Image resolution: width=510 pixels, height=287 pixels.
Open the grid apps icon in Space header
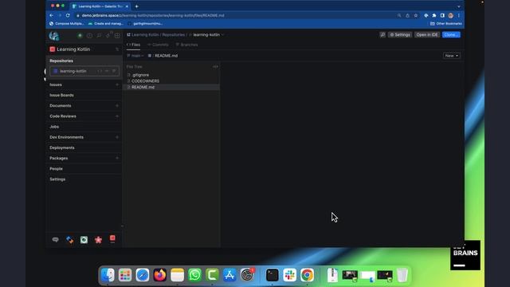[x=117, y=35]
